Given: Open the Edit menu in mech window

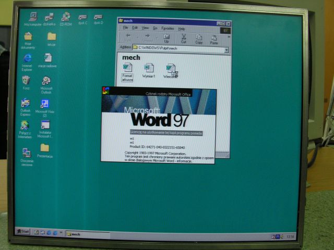Looking at the screenshot, I should tap(135, 28).
